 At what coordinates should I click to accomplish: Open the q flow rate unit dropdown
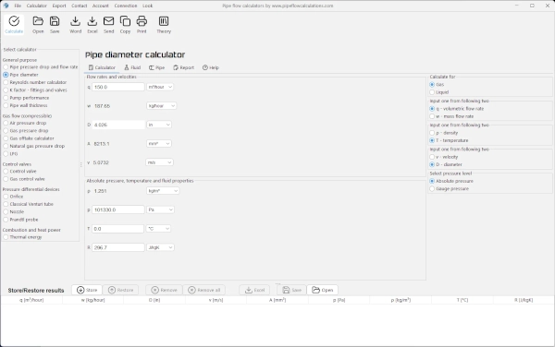[160, 87]
